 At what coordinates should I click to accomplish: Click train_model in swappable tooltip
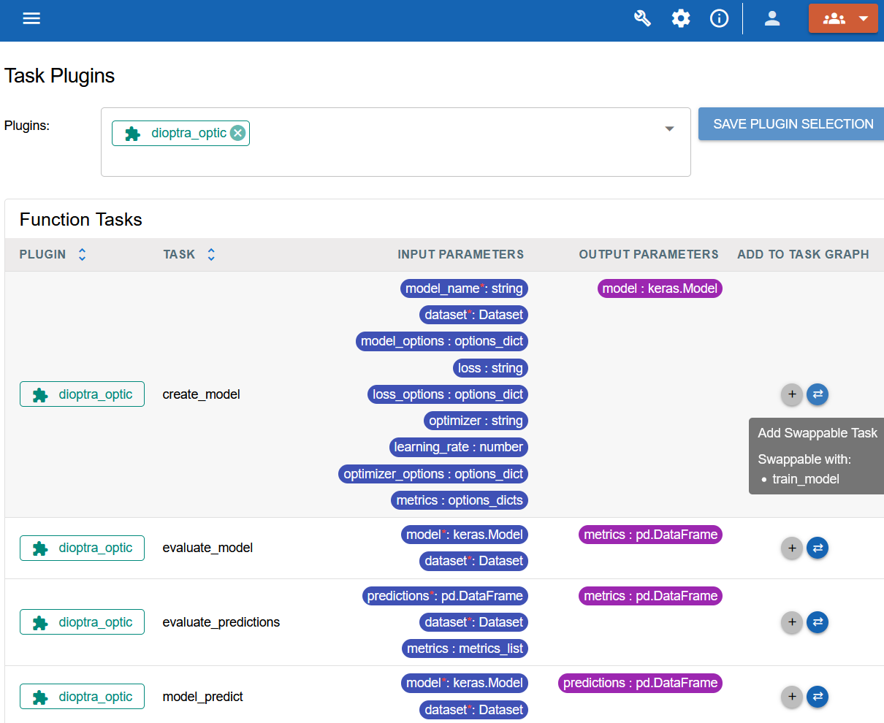(x=805, y=479)
